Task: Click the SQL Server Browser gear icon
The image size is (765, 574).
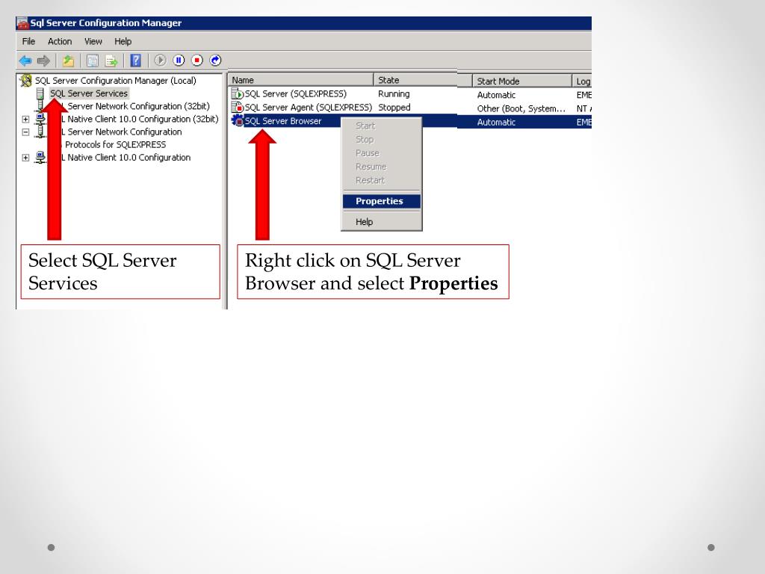Action: [238, 120]
